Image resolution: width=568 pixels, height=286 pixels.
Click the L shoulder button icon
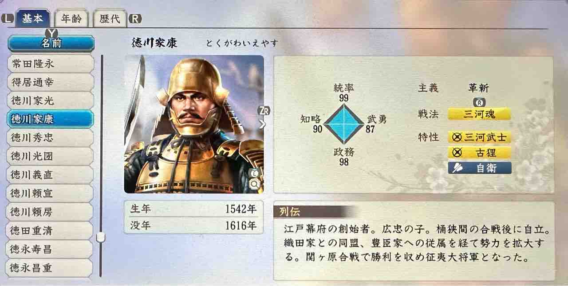(8, 19)
